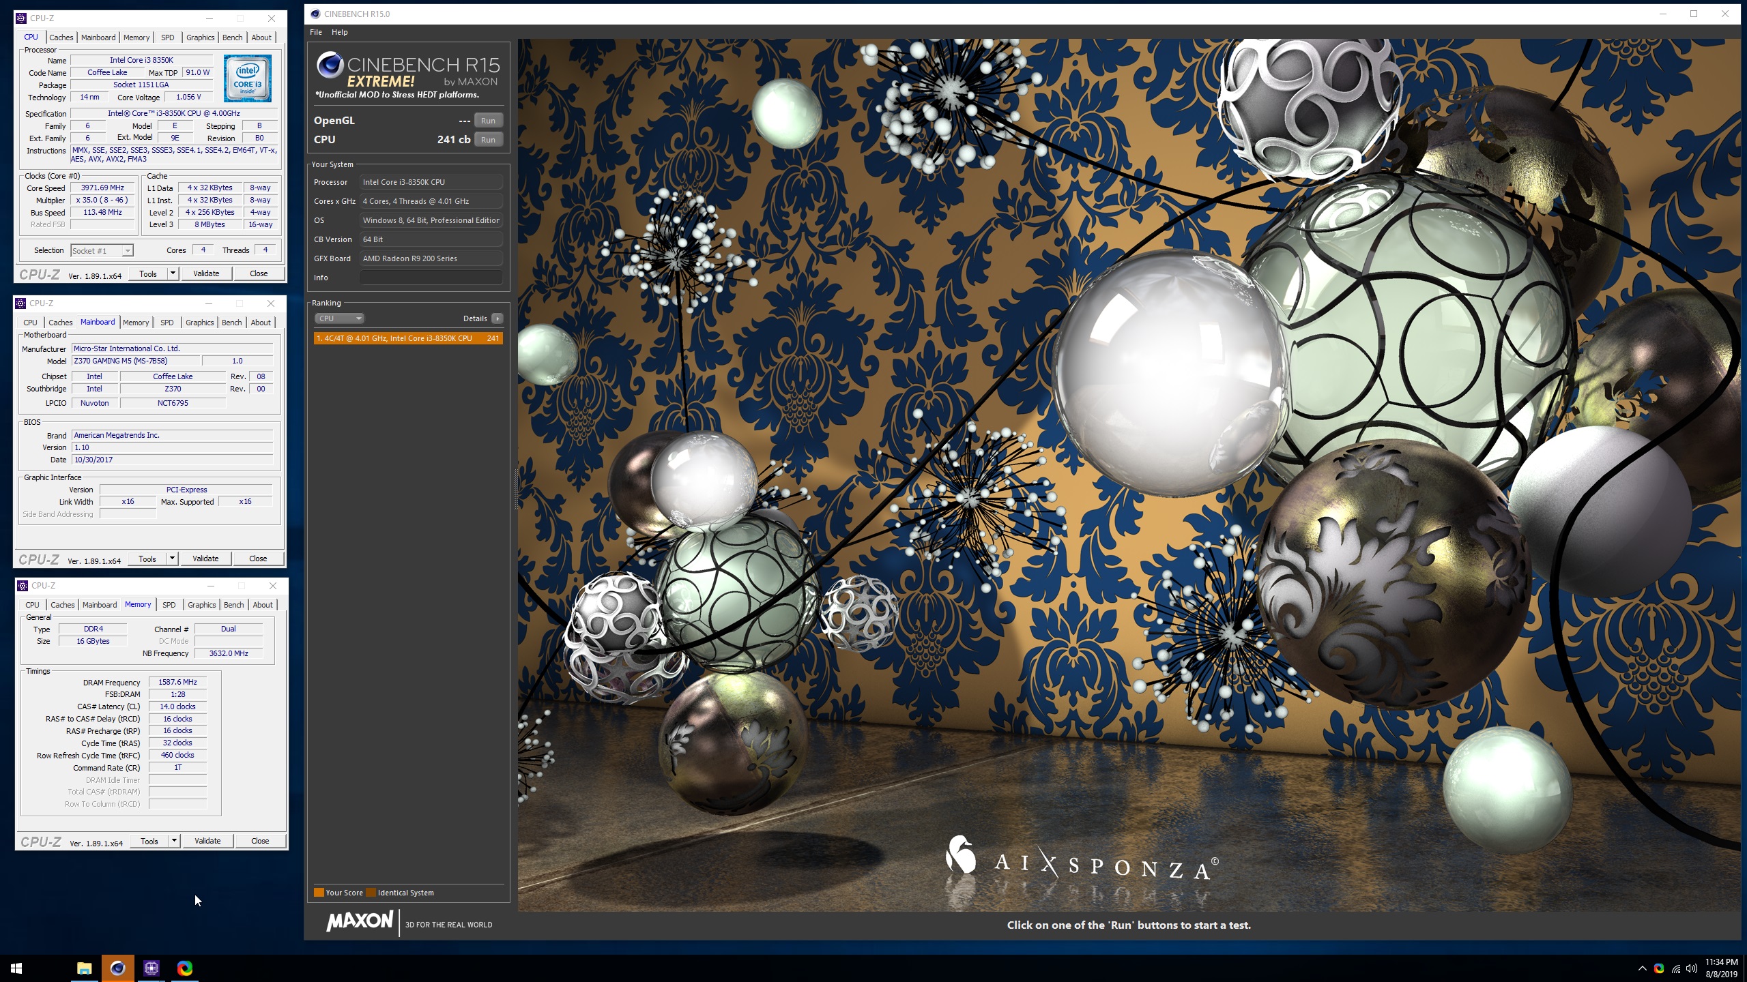Run the CPU benchmark
The image size is (1747, 982).
click(x=488, y=140)
